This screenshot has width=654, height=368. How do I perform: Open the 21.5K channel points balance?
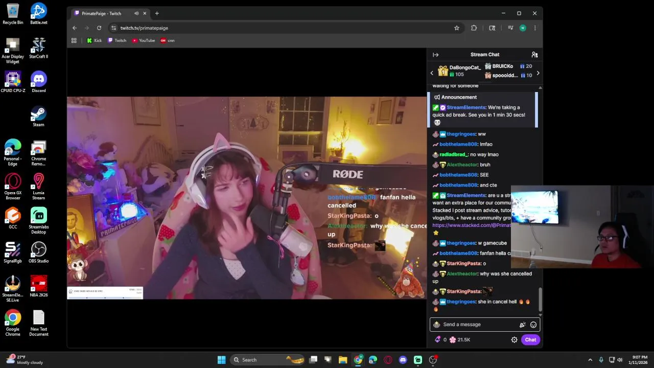pyautogui.click(x=459, y=340)
